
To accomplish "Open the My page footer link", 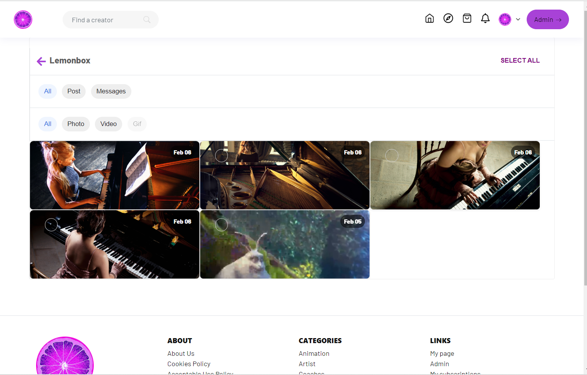I will (442, 353).
